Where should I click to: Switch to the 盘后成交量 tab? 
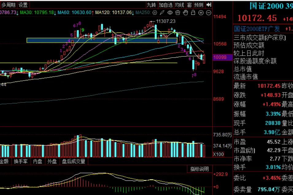pos(73,161)
